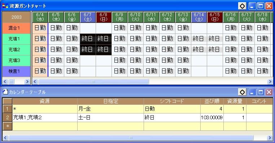
Task: Select row 2 header in calendar table
Action: [7, 117]
